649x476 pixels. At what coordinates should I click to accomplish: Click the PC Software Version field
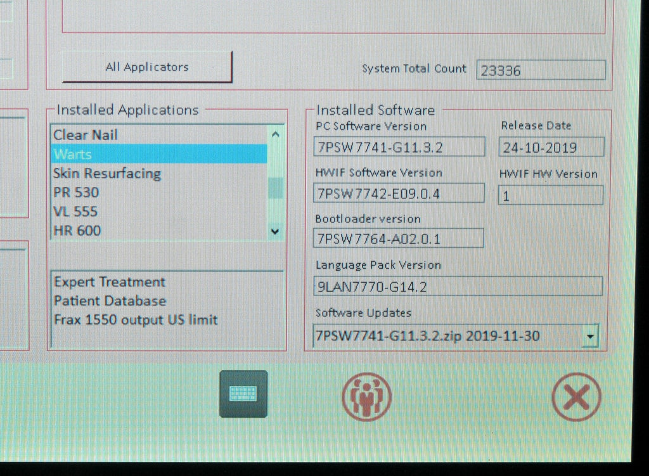[x=399, y=147]
